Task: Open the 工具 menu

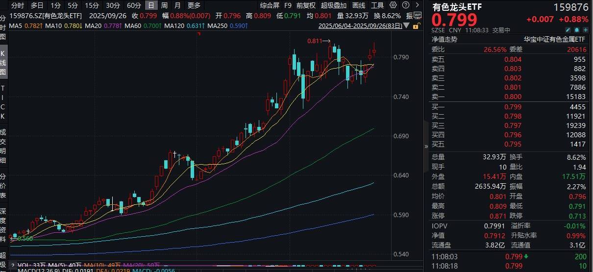Action: 377,5
